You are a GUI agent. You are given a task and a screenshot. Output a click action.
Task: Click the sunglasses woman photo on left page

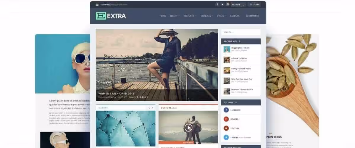click(x=63, y=64)
